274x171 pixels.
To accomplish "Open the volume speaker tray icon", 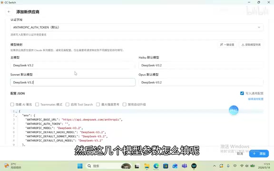I will point(247,166).
